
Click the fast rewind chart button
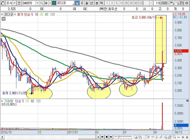[x=102, y=137]
